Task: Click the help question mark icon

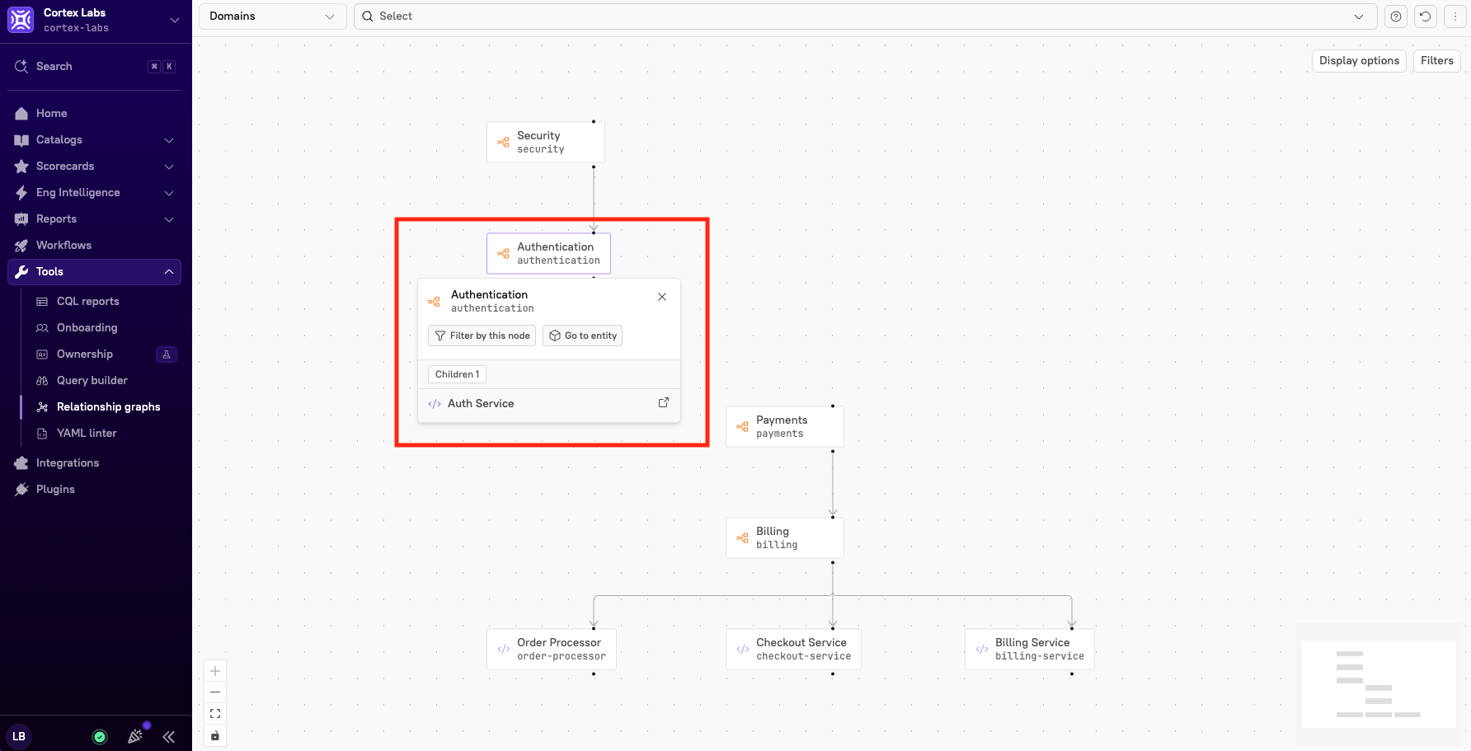Action: pyautogui.click(x=1395, y=16)
